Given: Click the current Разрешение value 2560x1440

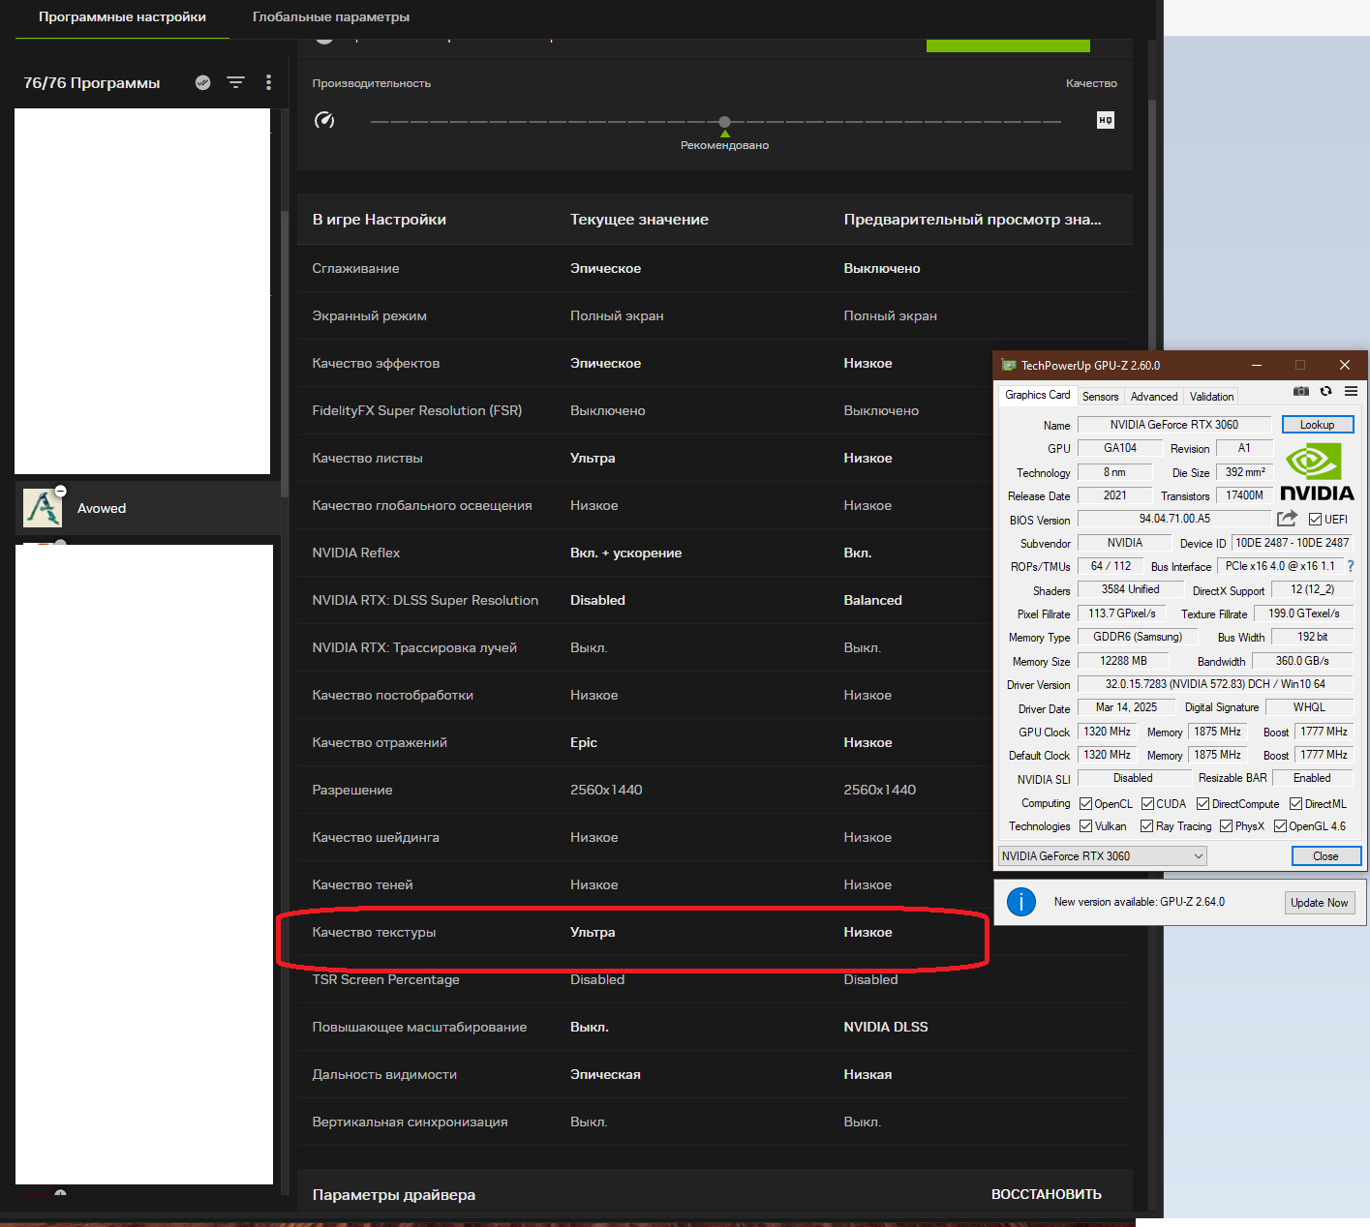Looking at the screenshot, I should pos(606,790).
